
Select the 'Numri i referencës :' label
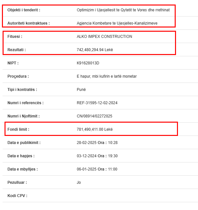click(x=26, y=103)
